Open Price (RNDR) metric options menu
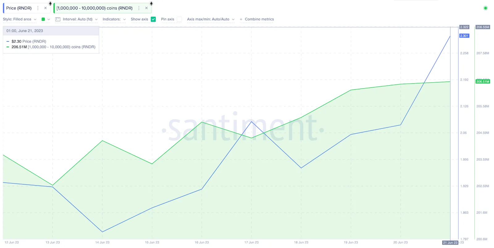 tap(38, 8)
